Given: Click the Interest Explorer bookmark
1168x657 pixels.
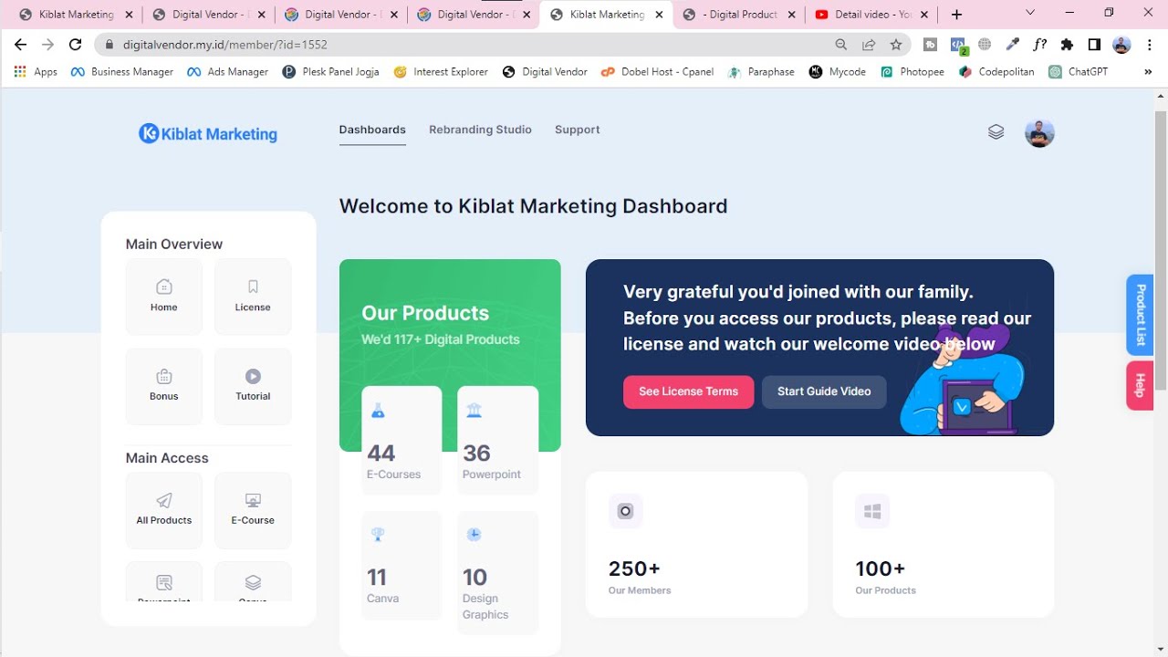Looking at the screenshot, I should pyautogui.click(x=441, y=71).
